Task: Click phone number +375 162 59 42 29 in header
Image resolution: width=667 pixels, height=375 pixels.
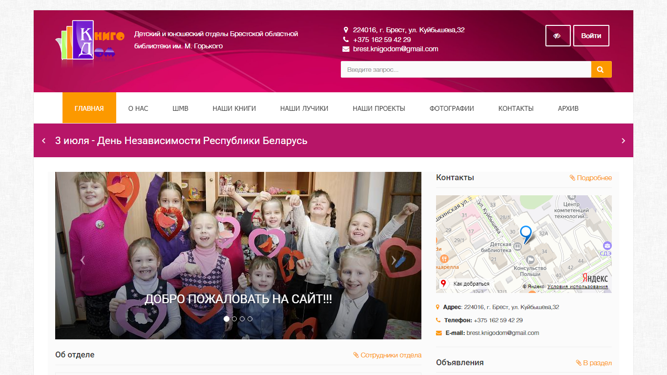Action: [382, 40]
